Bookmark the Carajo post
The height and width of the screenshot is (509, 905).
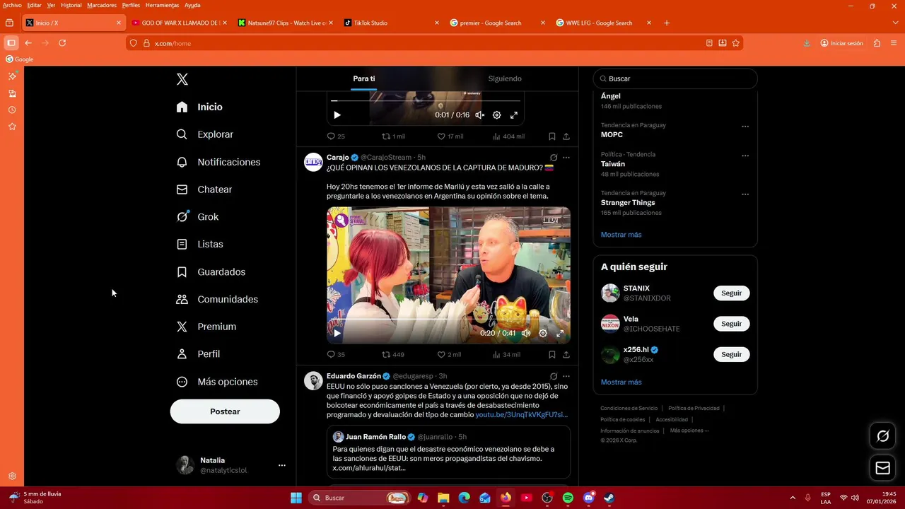point(552,355)
